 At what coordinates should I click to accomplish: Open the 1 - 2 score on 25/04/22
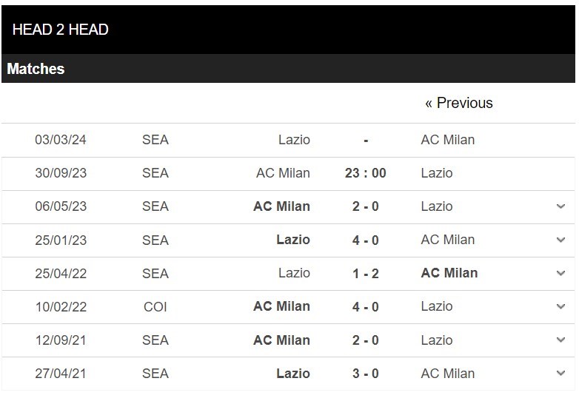365,273
